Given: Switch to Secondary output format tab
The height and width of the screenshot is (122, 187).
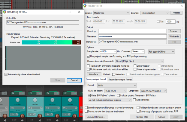Looking at the screenshot, I should 120,79.
